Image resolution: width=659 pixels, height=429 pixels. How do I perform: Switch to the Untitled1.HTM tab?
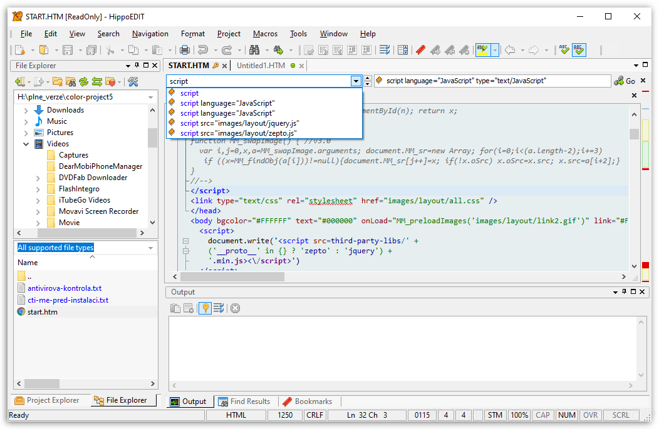tap(261, 66)
